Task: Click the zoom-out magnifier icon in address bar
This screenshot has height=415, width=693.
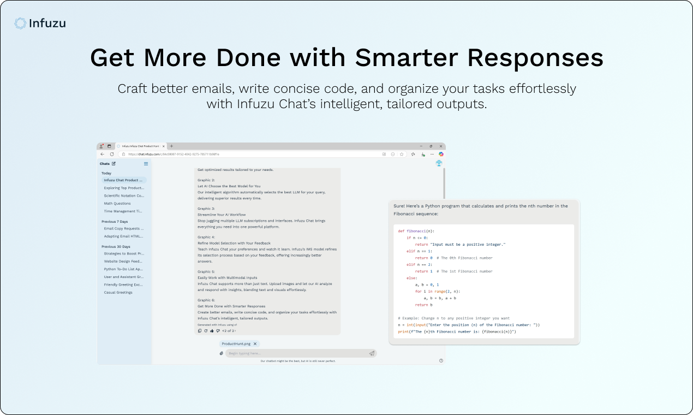Action: pos(393,154)
